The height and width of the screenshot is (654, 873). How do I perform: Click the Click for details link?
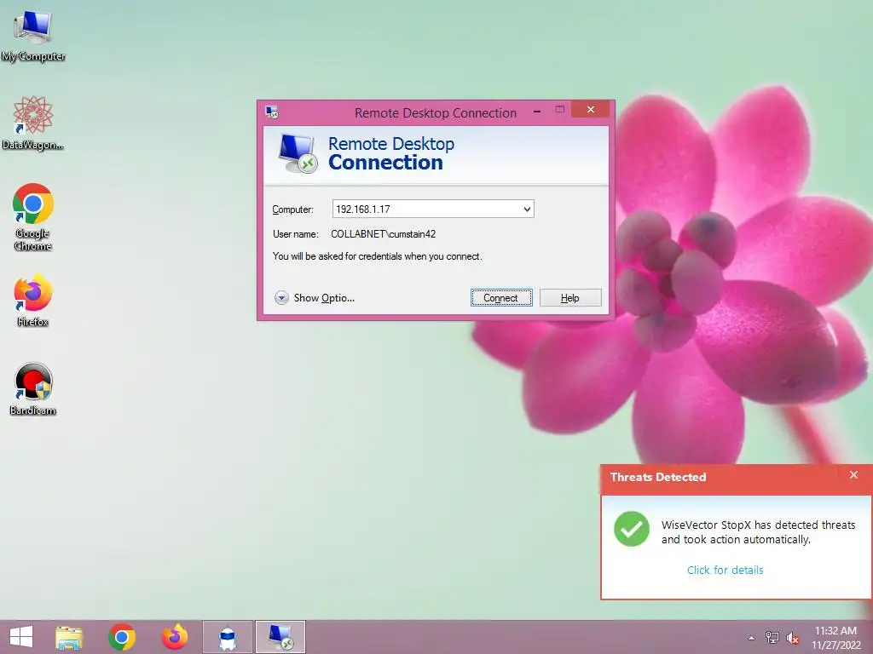click(x=725, y=570)
